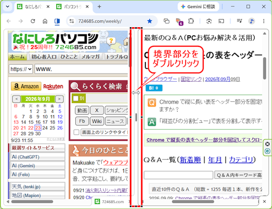The width and height of the screenshot is (272, 209).
Task: Select day 23 in calendar
Action: click(38, 128)
